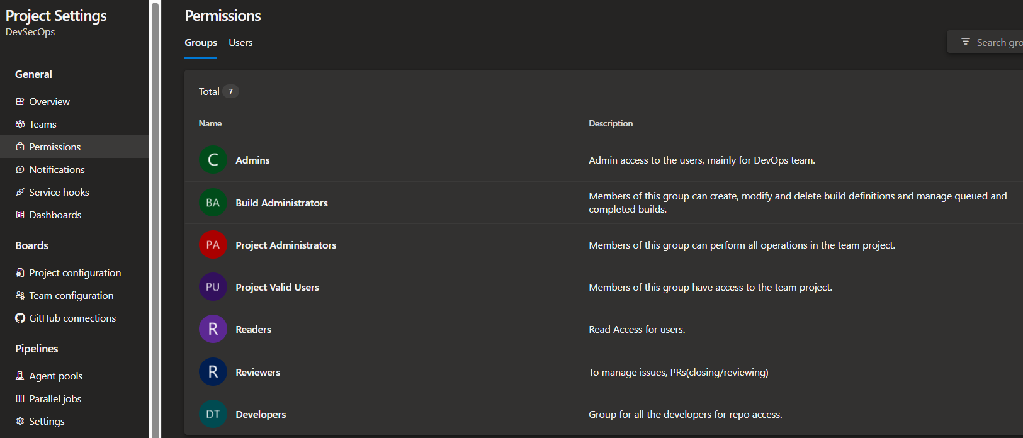Click the Dashboards icon in the sidebar
Viewport: 1023px width, 438px height.
click(20, 215)
